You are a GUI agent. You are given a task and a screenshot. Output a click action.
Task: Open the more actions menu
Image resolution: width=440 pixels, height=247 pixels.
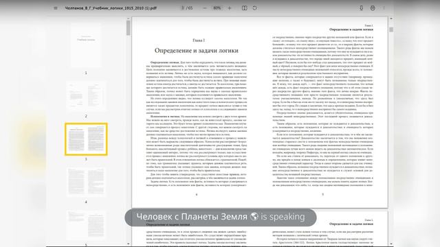point(384,8)
